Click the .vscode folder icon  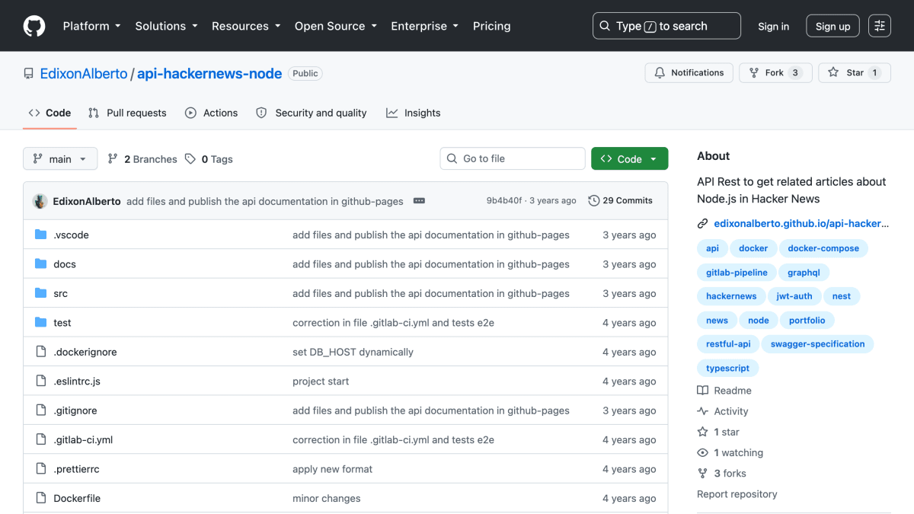pyautogui.click(x=41, y=235)
